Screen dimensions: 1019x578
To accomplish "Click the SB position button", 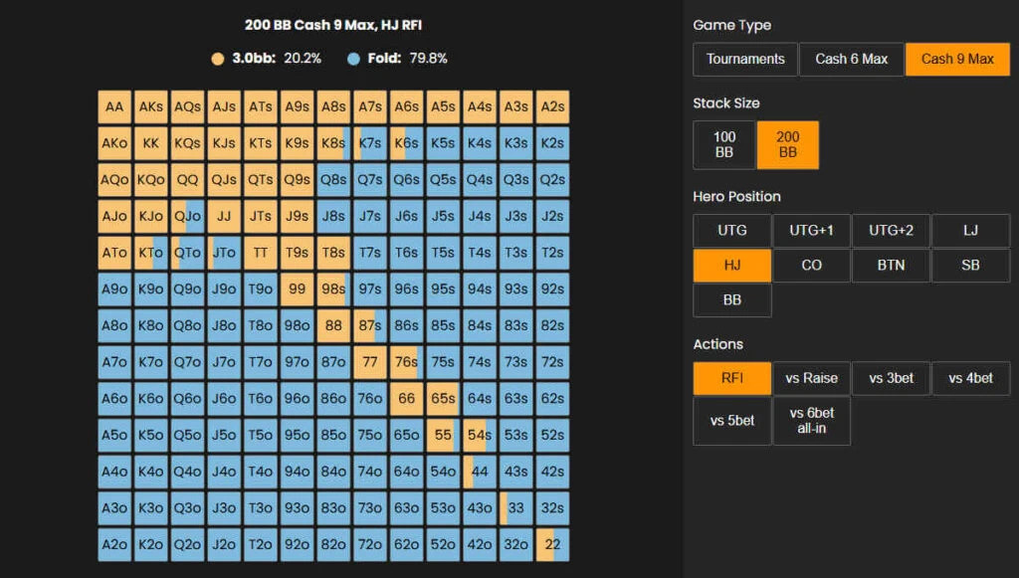I will (x=970, y=266).
